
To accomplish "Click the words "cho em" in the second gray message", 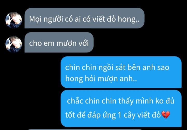I will pos(42,43).
